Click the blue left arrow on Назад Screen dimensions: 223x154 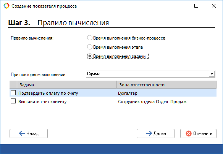click(22, 133)
